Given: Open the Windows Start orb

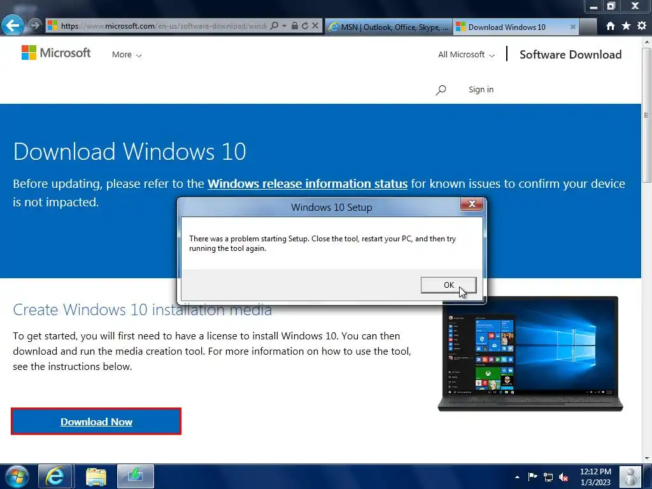Looking at the screenshot, I should tap(17, 476).
